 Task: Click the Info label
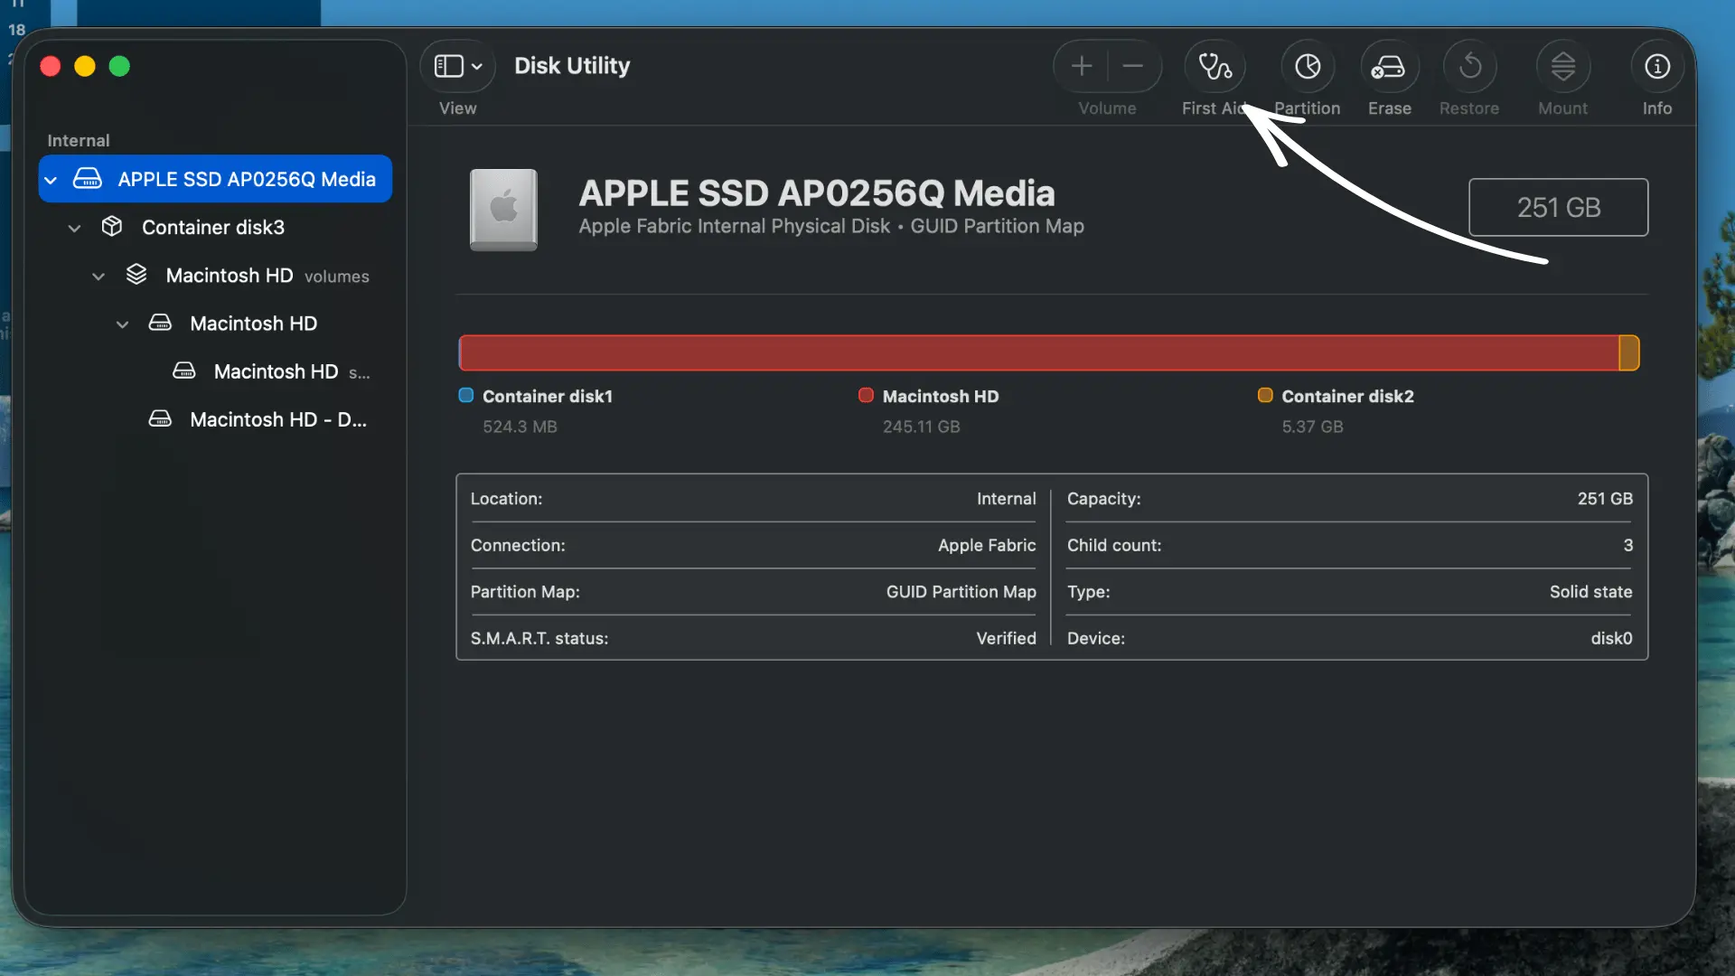[x=1657, y=108]
